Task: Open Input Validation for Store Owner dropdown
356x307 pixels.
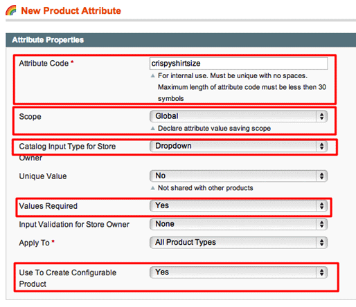Action: click(x=238, y=224)
